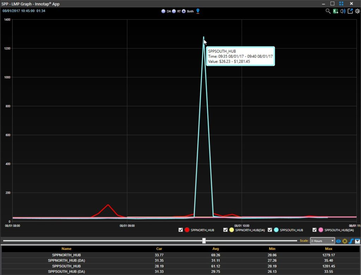Sort table by Name column header
Viewport: 361px width, 275px height.
click(x=66, y=249)
